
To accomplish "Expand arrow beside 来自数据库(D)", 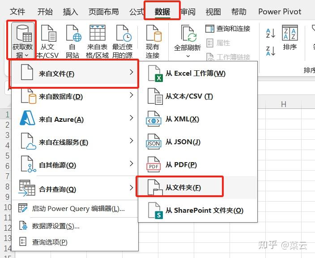I will pos(132,95).
